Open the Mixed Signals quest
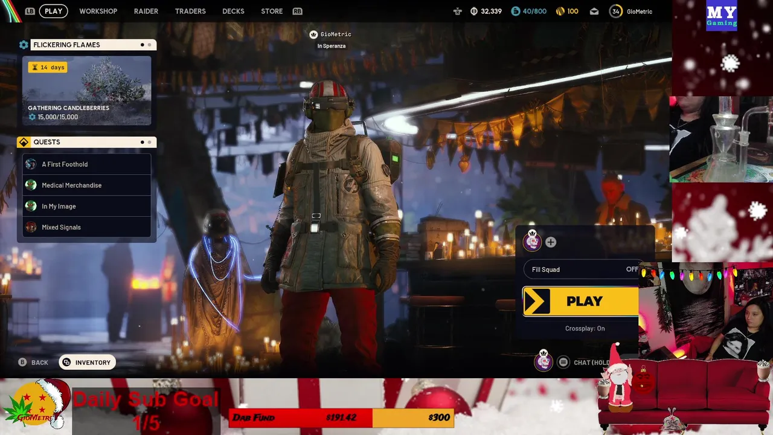The height and width of the screenshot is (435, 773). 86,227
